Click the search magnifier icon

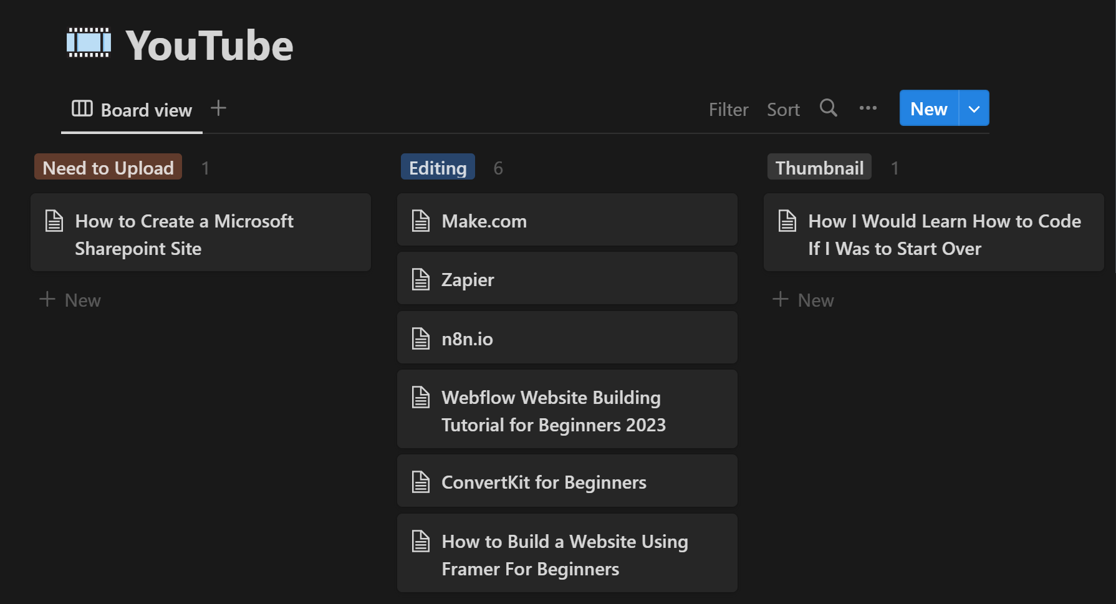coord(828,108)
